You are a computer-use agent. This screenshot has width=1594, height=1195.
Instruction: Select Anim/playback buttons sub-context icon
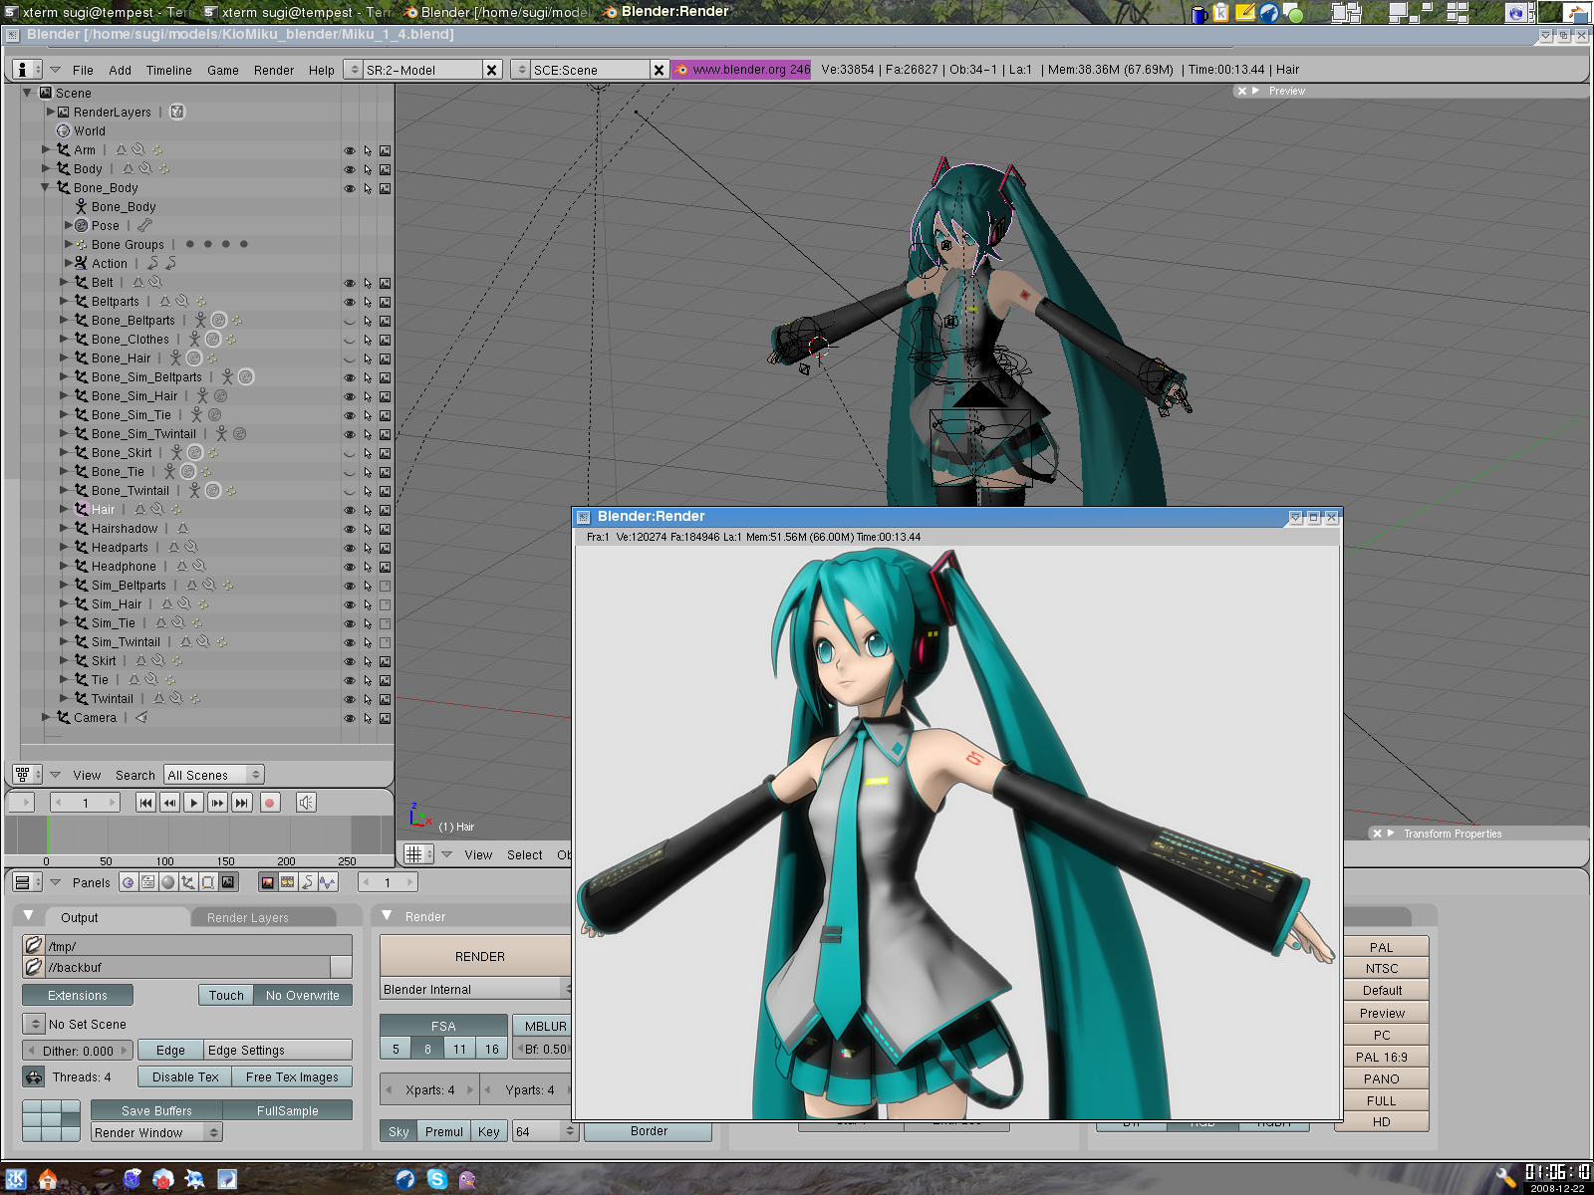307,882
